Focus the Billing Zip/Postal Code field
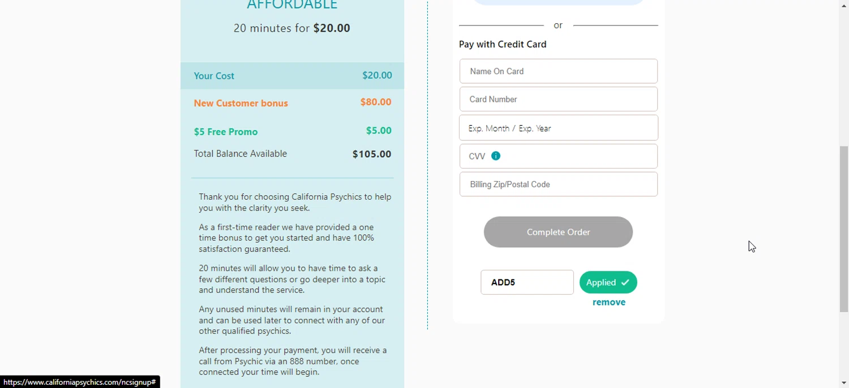The width and height of the screenshot is (849, 388). point(558,184)
